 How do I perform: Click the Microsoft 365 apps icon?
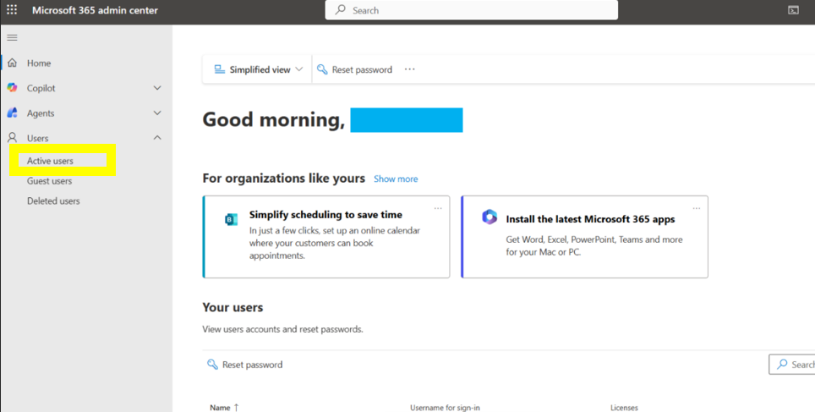(x=490, y=217)
